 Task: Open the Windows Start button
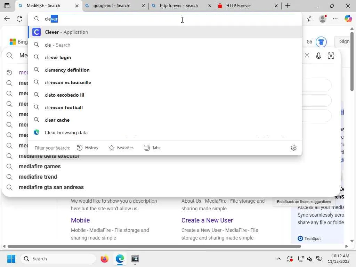(11, 259)
